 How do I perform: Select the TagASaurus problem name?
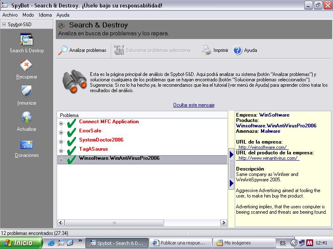point(93,149)
